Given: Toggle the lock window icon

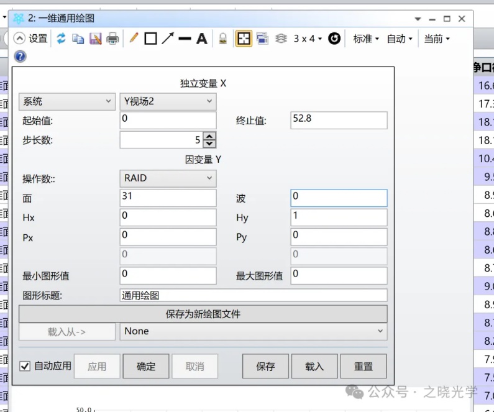Looking at the screenshot, I should click(x=222, y=39).
